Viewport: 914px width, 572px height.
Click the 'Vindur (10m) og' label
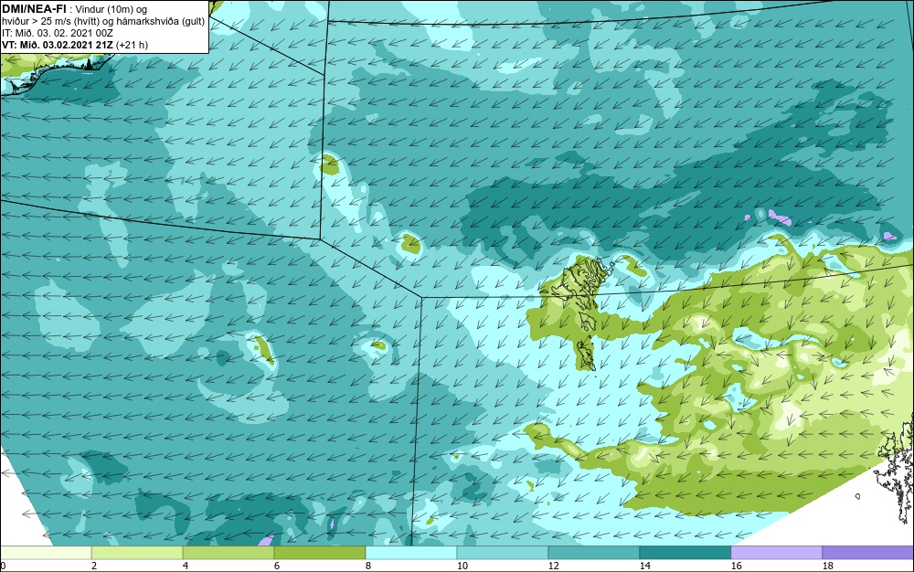tap(112, 9)
